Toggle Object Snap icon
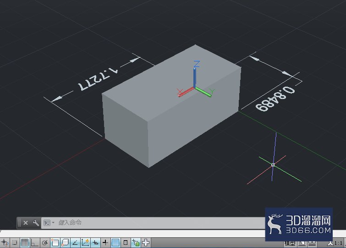 (55, 242)
